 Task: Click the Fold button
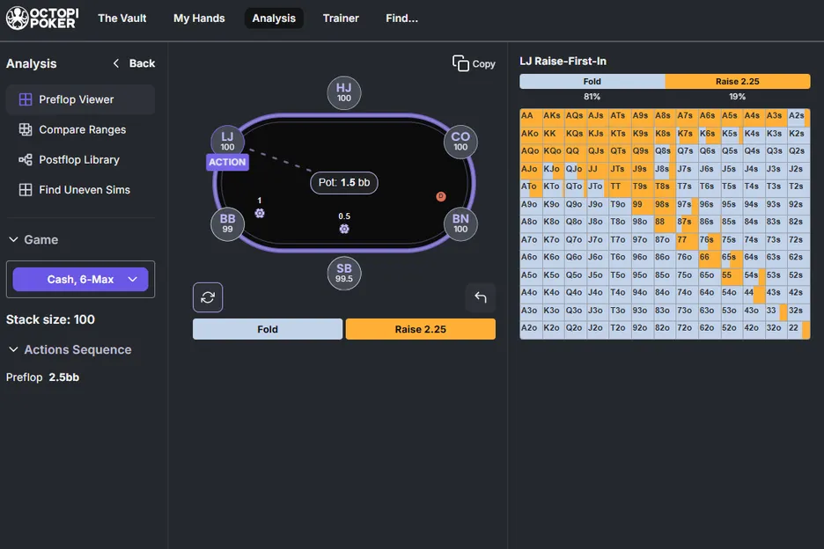point(267,328)
